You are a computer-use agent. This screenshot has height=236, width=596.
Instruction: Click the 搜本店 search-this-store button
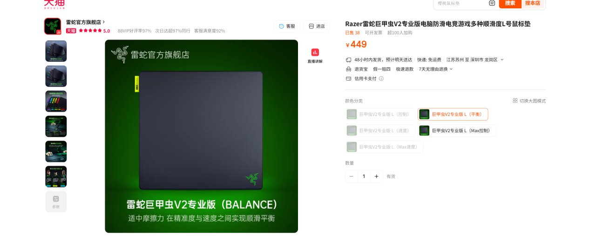[x=533, y=3]
